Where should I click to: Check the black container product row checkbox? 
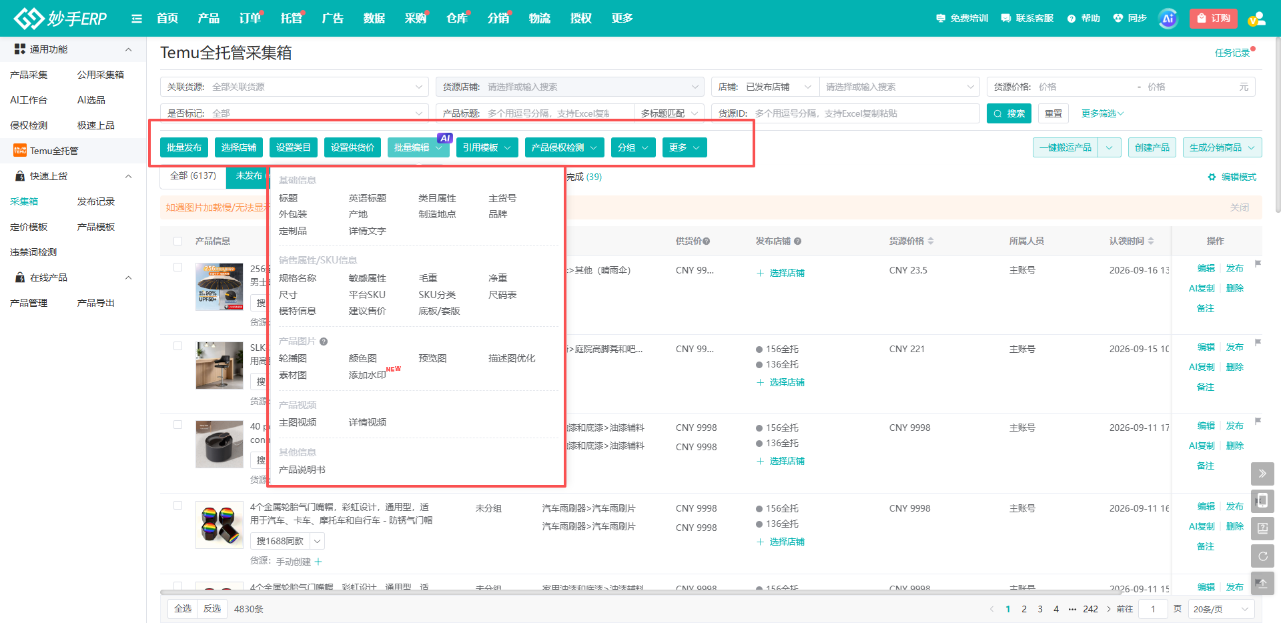pos(177,425)
